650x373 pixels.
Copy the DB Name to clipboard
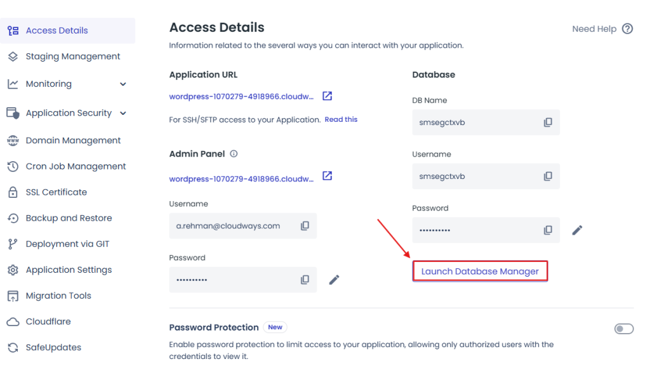pyautogui.click(x=548, y=122)
